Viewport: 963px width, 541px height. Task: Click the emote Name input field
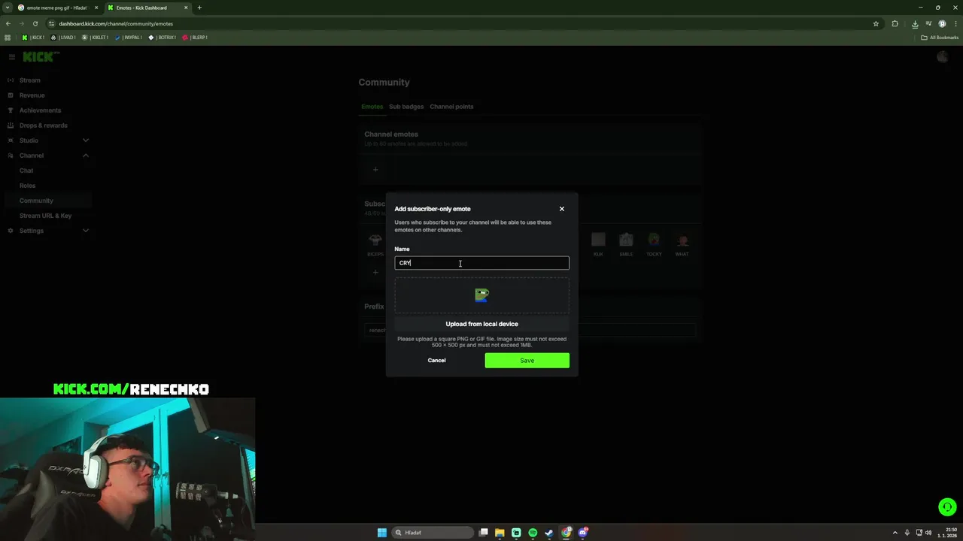coord(481,263)
